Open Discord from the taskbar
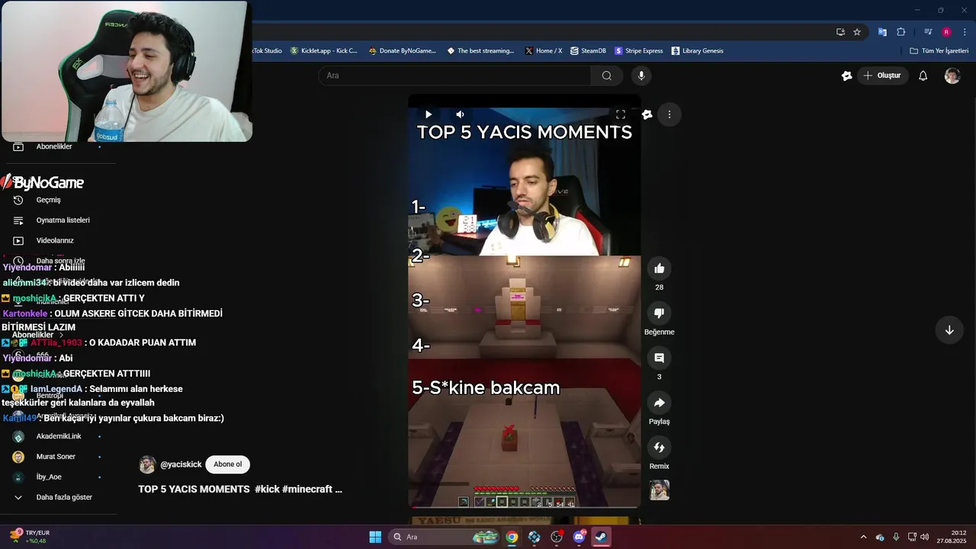 click(579, 537)
